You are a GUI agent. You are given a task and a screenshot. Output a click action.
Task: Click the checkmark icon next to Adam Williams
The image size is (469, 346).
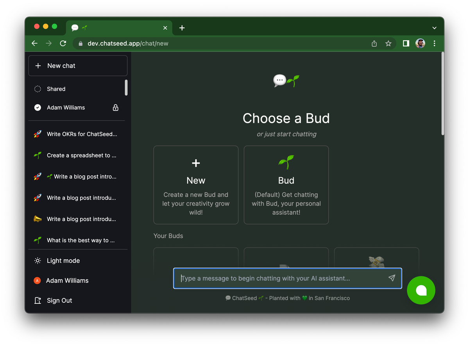[37, 107]
